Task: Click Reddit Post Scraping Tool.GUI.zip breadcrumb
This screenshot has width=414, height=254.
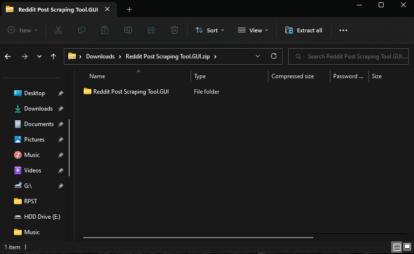Action: click(x=168, y=56)
